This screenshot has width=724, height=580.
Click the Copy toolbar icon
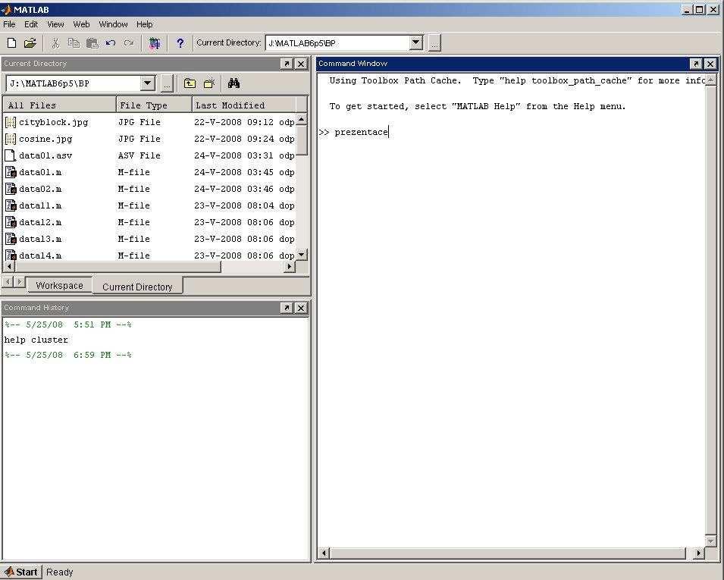pyautogui.click(x=74, y=43)
